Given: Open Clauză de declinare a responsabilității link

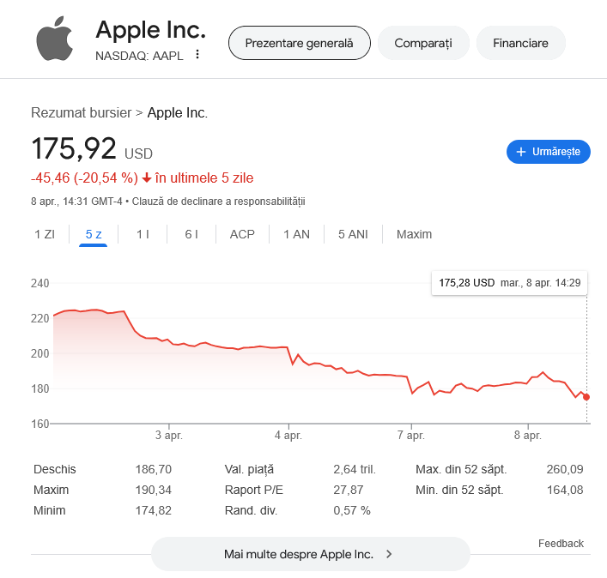Looking at the screenshot, I should [x=219, y=202].
